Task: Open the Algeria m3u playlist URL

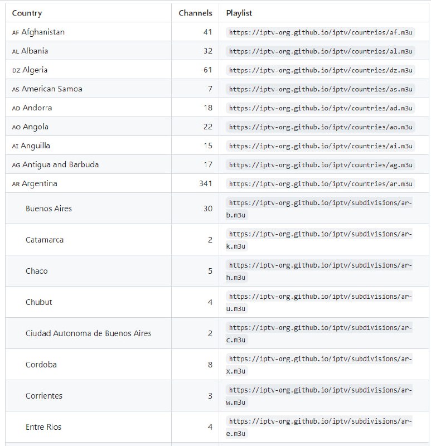Action: click(x=321, y=70)
